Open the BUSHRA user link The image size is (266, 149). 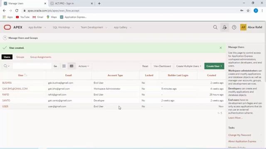[x=7, y=83]
